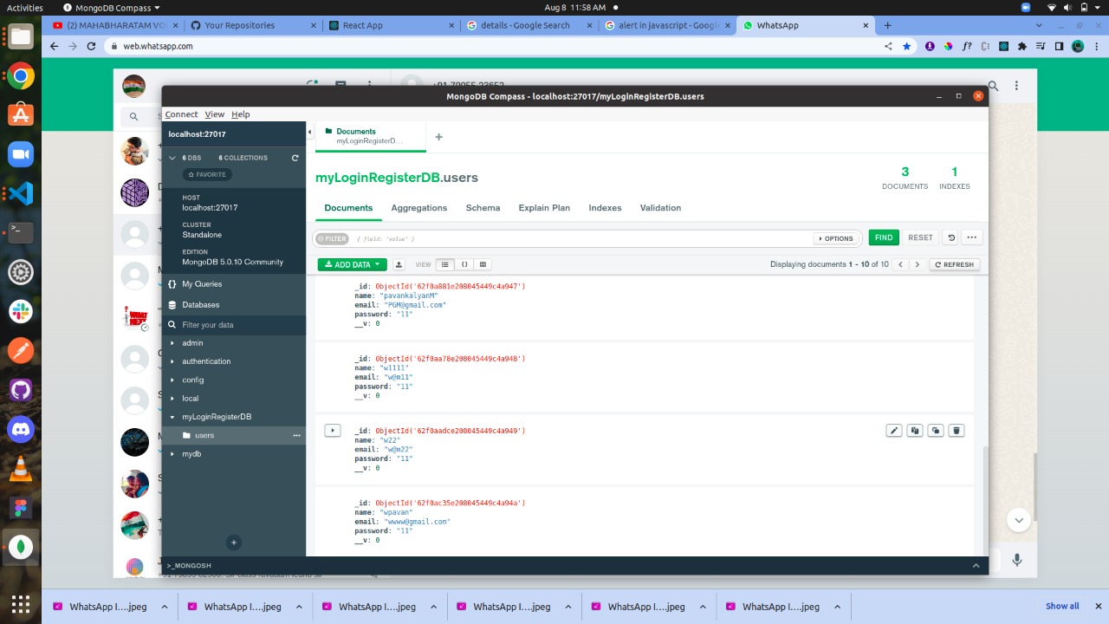Focus the filter query input field
1109x624 pixels.
tap(581, 238)
